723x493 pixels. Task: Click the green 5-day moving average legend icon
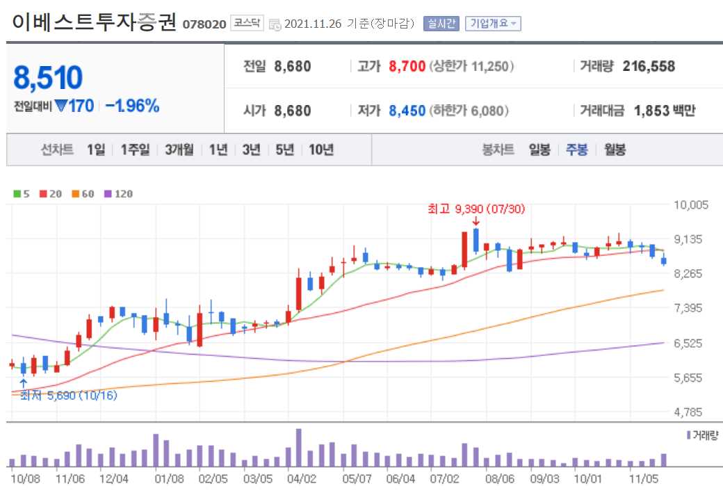(16, 193)
